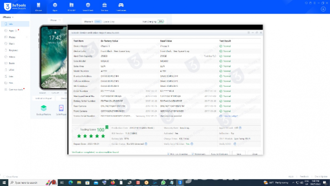Click the taskbar search box
330x186 pixels.
[32, 183]
